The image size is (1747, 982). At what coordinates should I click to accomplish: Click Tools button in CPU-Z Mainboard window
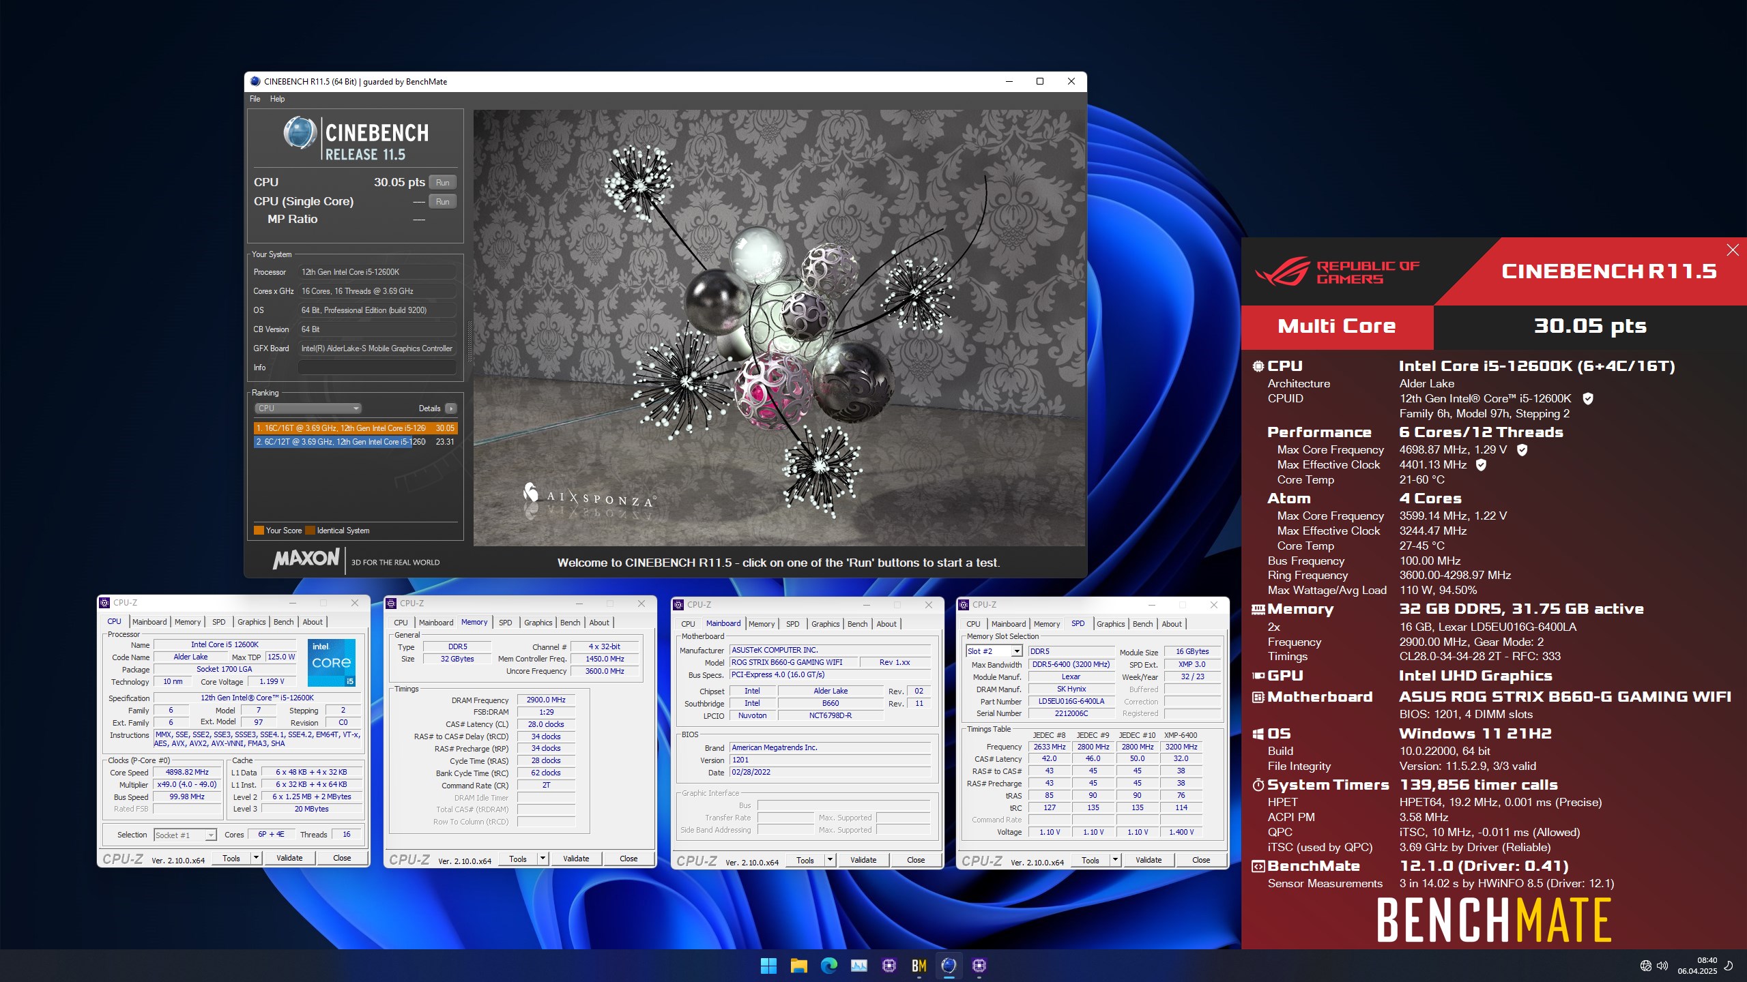pos(805,860)
